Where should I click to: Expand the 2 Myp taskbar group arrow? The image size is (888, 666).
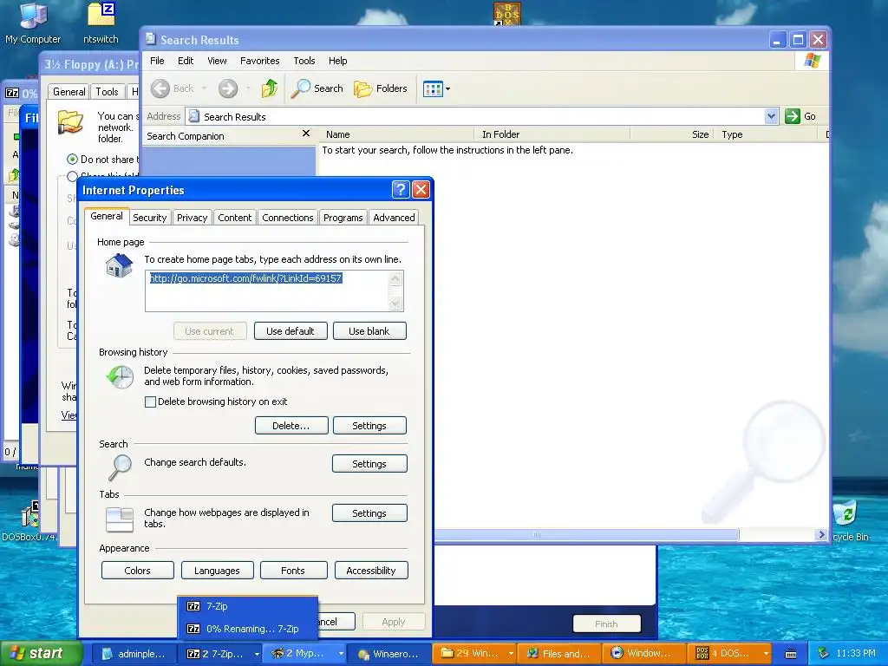coord(340,654)
